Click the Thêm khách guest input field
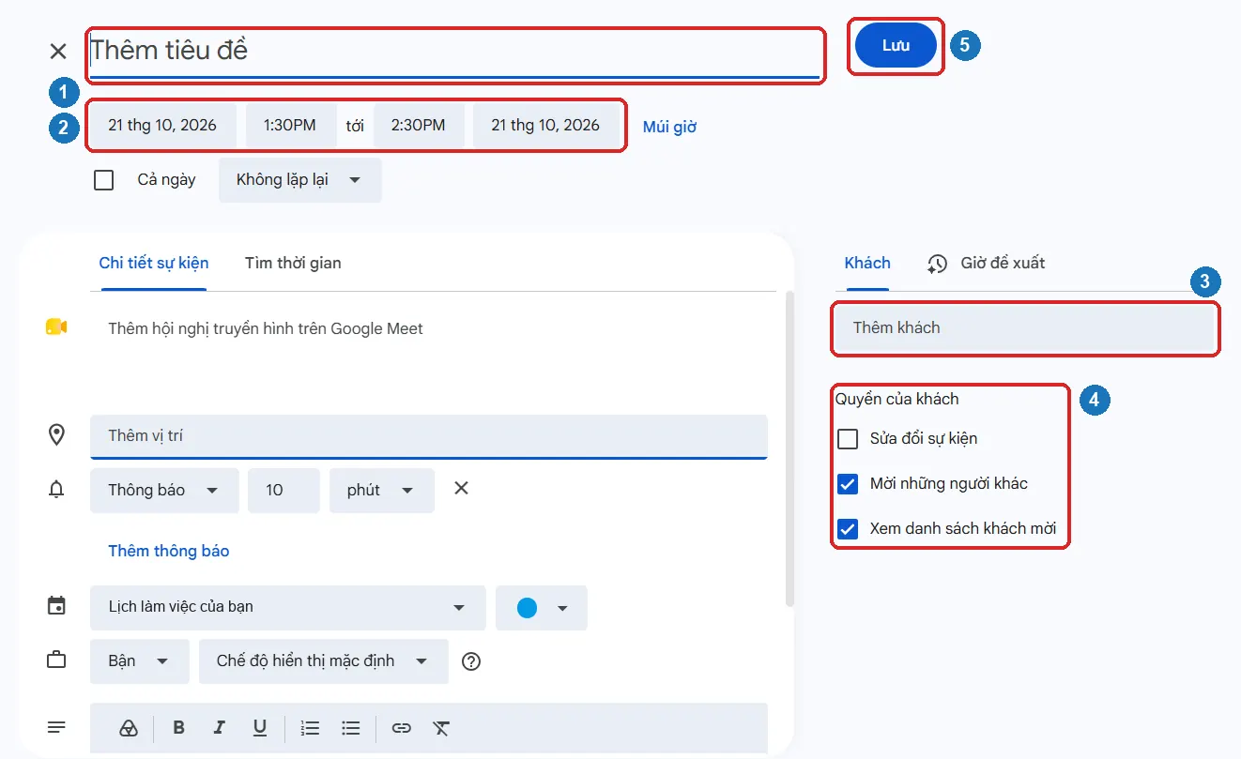The width and height of the screenshot is (1241, 759). click(x=1025, y=327)
